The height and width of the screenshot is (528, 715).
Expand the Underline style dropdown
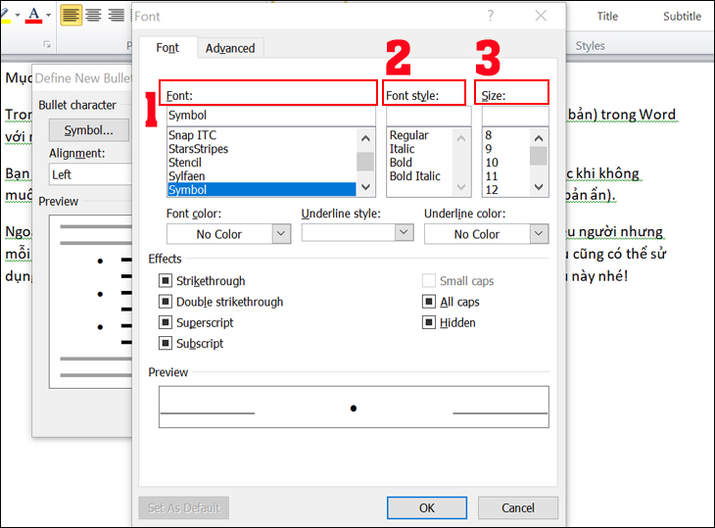[x=357, y=232]
